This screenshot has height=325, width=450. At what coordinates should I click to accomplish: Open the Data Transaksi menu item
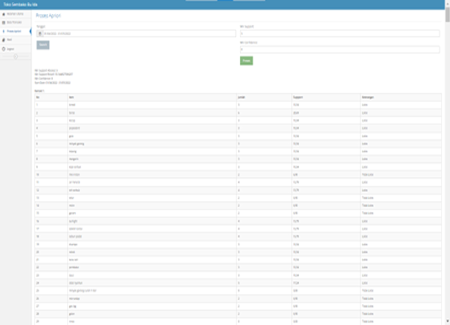[x=15, y=22]
